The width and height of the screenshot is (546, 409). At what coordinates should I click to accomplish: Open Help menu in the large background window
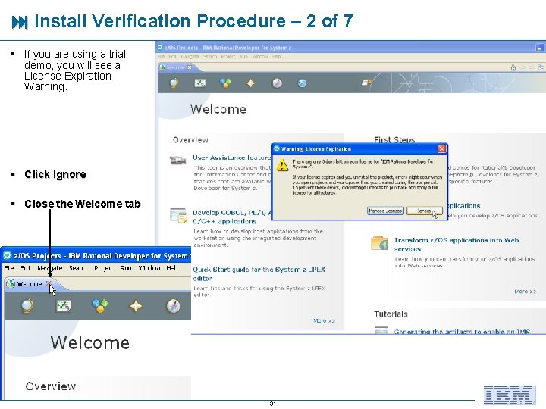coord(277,56)
